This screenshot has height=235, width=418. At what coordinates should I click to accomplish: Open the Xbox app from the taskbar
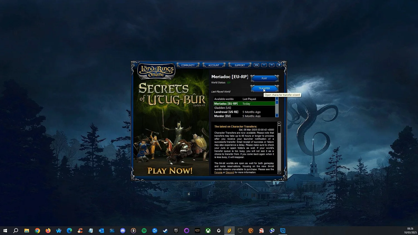pos(208,231)
